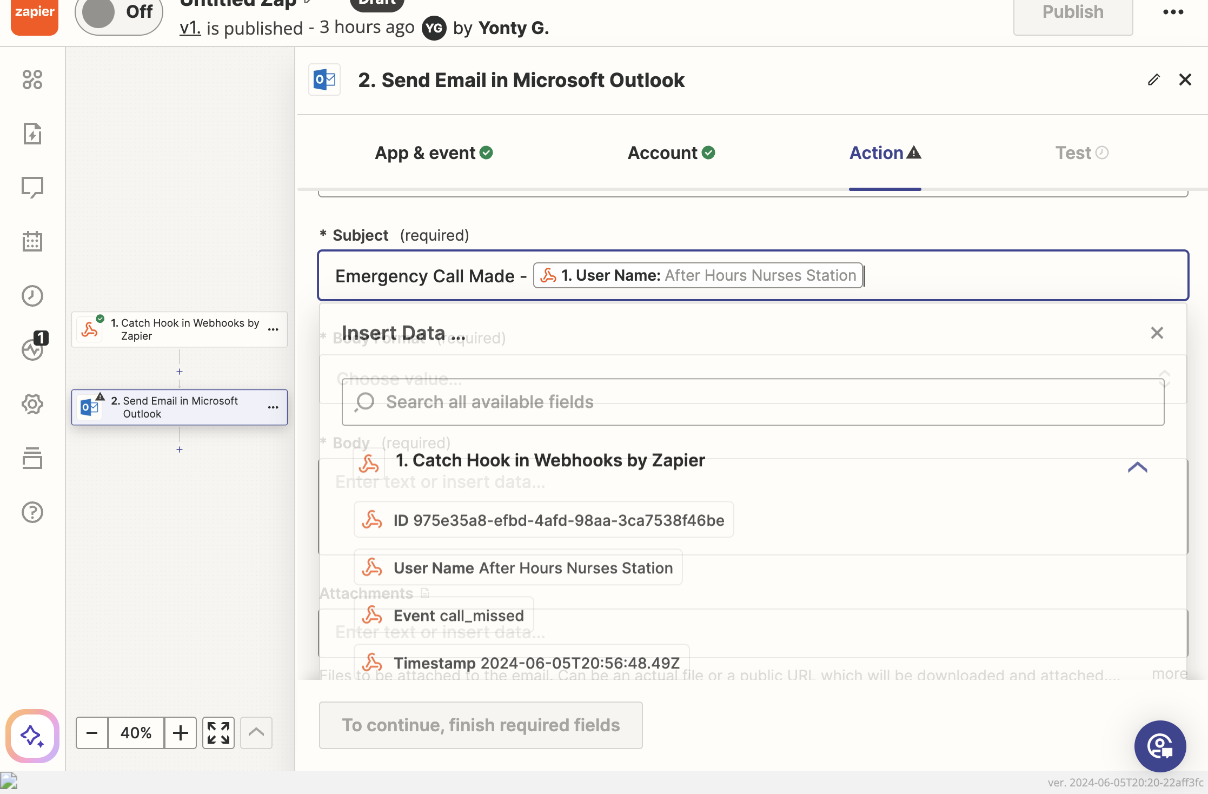Insert the ID 975e35a8 field

coord(544,520)
